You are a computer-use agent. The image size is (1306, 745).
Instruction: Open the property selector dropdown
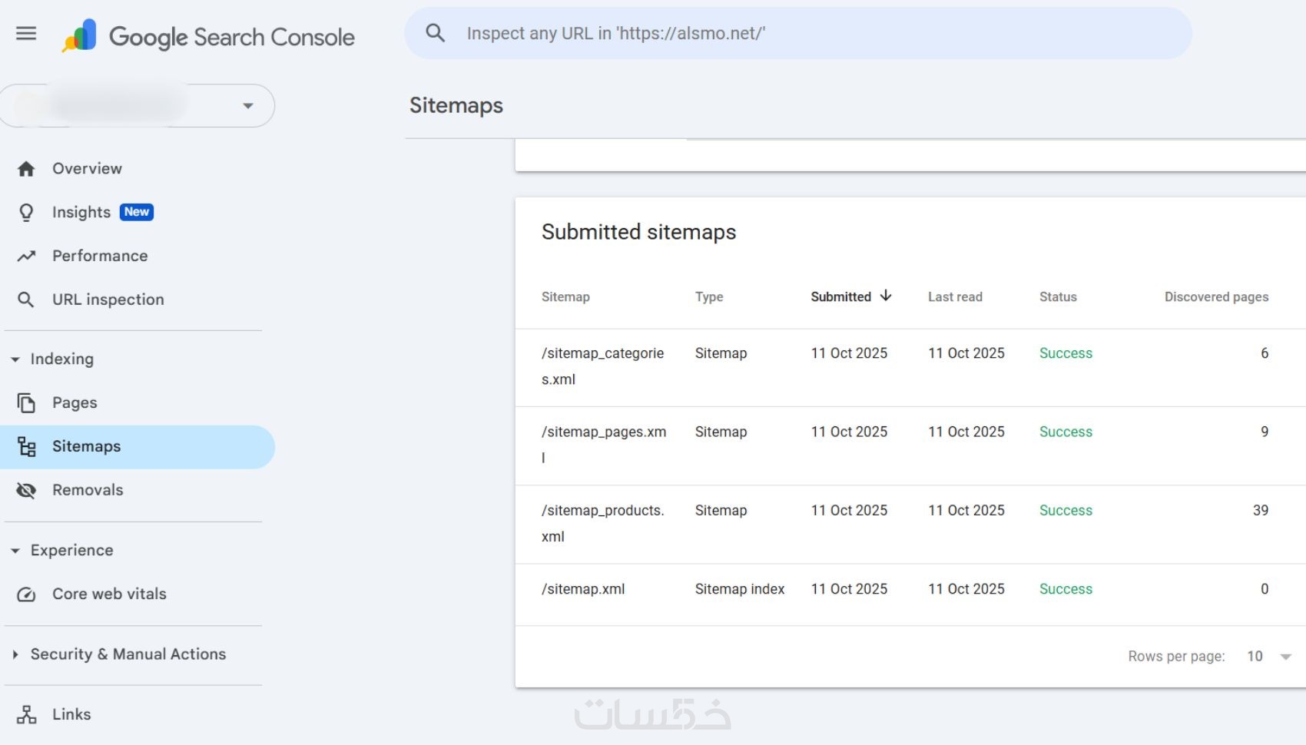tap(247, 106)
